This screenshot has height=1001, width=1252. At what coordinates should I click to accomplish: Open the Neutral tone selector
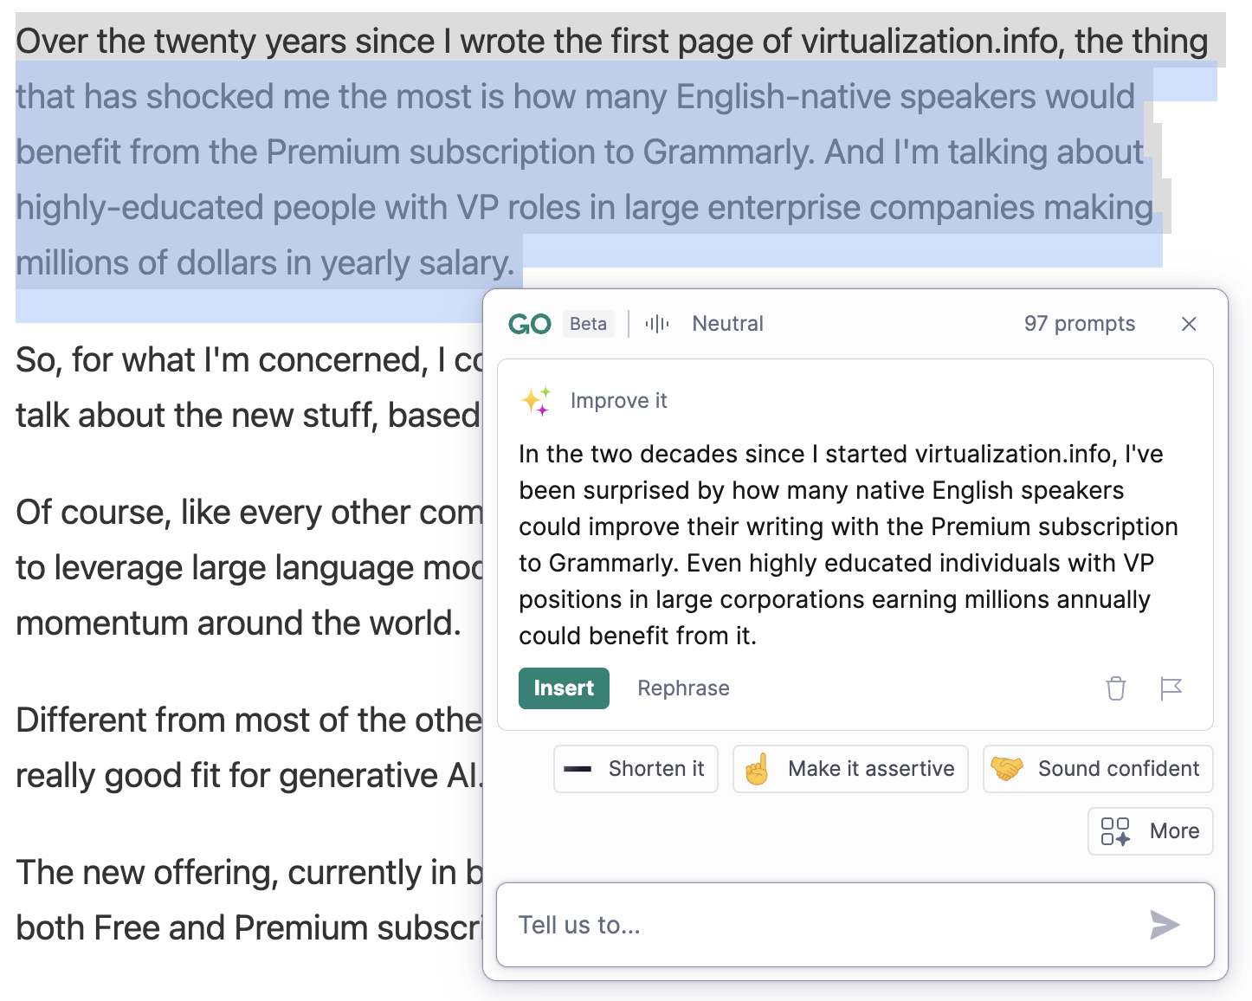727,324
